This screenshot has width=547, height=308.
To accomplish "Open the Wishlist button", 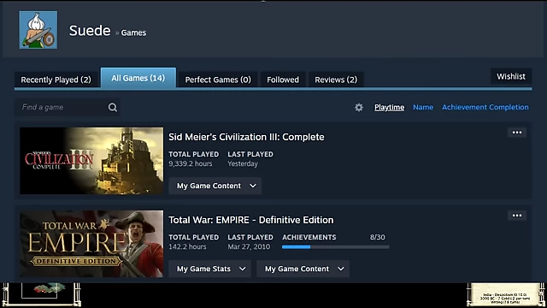I will (511, 76).
